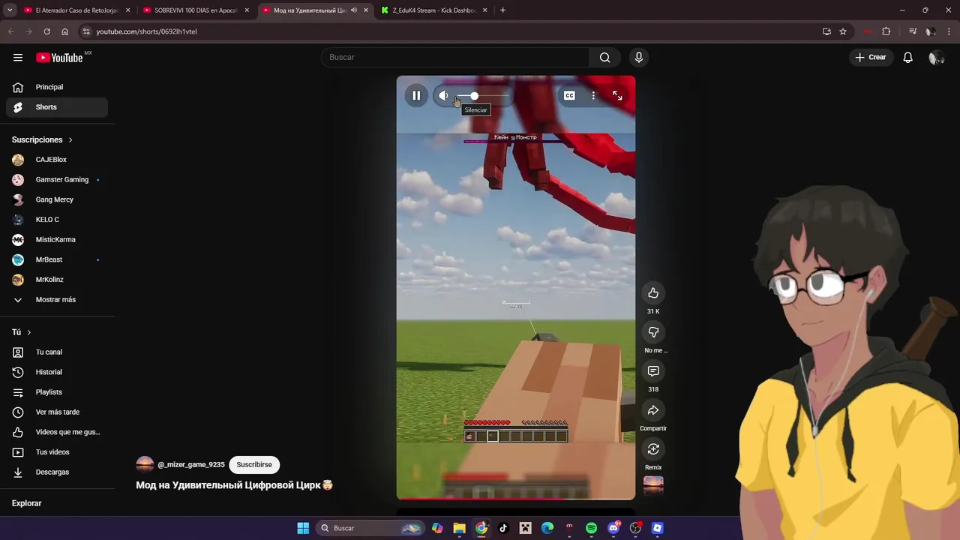
Task: Open Roblox from the taskbar
Action: point(658,528)
